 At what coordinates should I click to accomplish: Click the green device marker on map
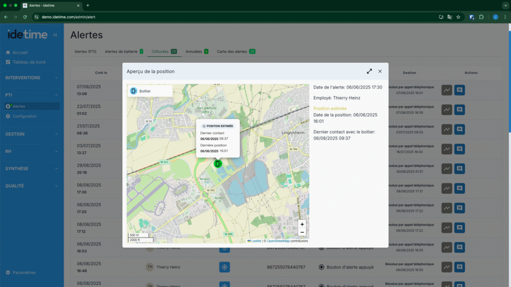point(218,163)
